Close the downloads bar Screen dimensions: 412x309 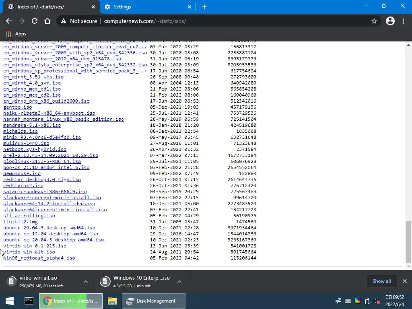405,281
